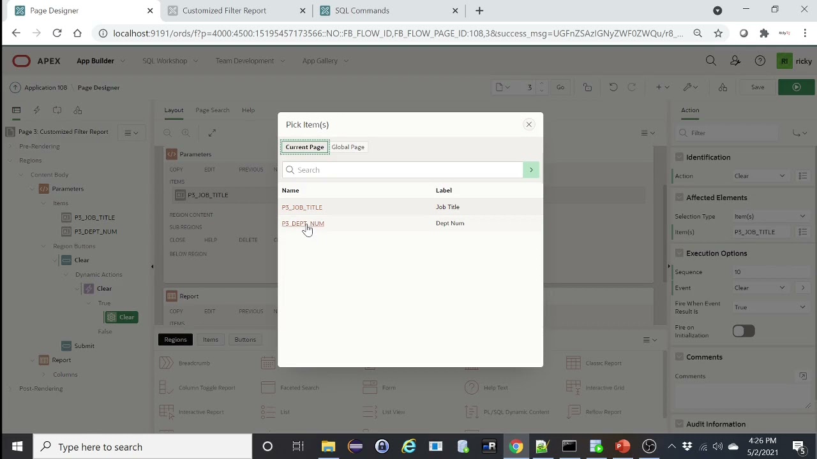Switch gallery to the Items tab
The height and width of the screenshot is (459, 817).
click(211, 340)
